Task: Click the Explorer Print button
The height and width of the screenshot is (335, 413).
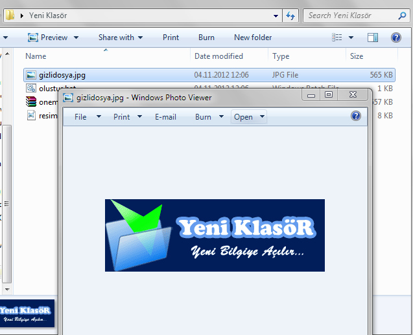Action: tap(171, 38)
